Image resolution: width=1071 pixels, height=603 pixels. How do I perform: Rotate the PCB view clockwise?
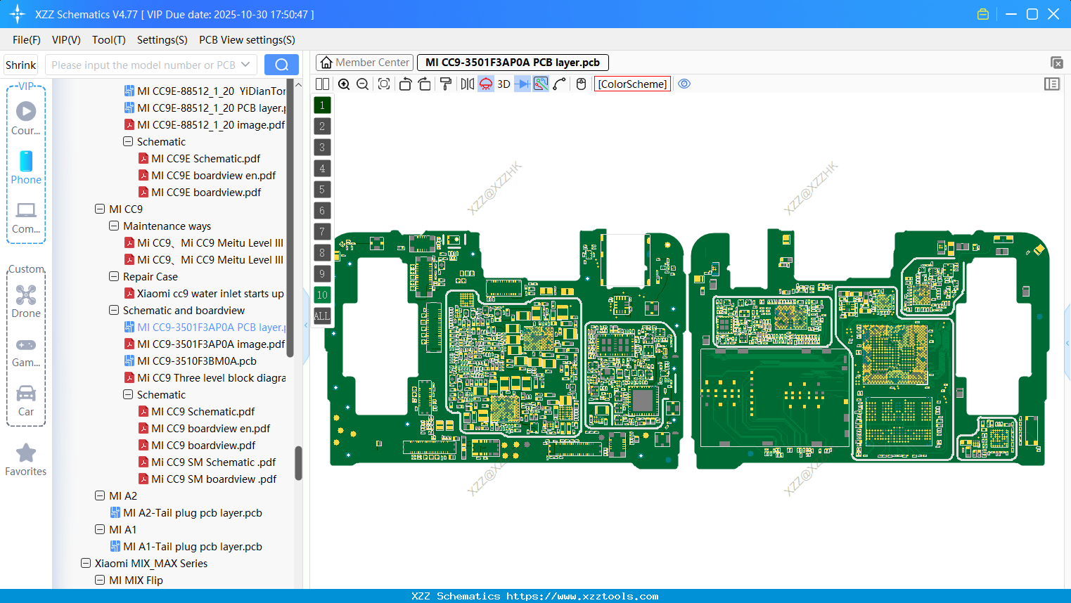(x=424, y=84)
